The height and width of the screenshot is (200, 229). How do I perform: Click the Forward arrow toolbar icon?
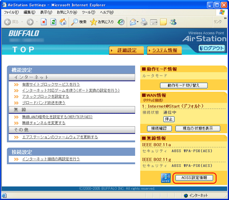click(30, 22)
